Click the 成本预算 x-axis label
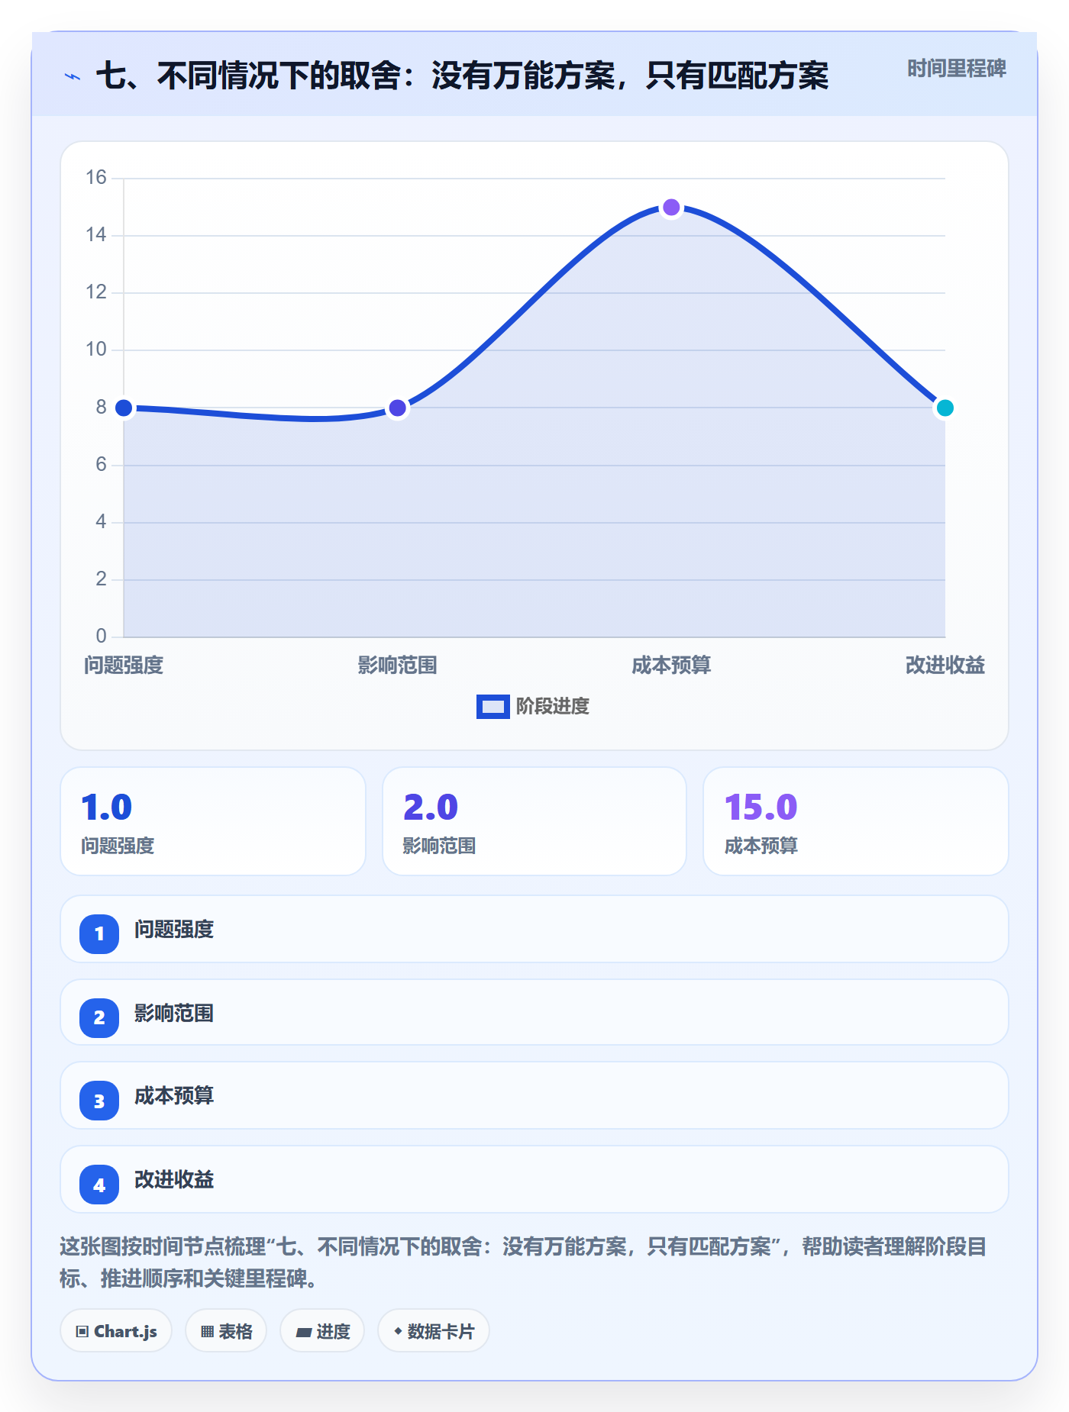The image size is (1069, 1412). pos(671,666)
